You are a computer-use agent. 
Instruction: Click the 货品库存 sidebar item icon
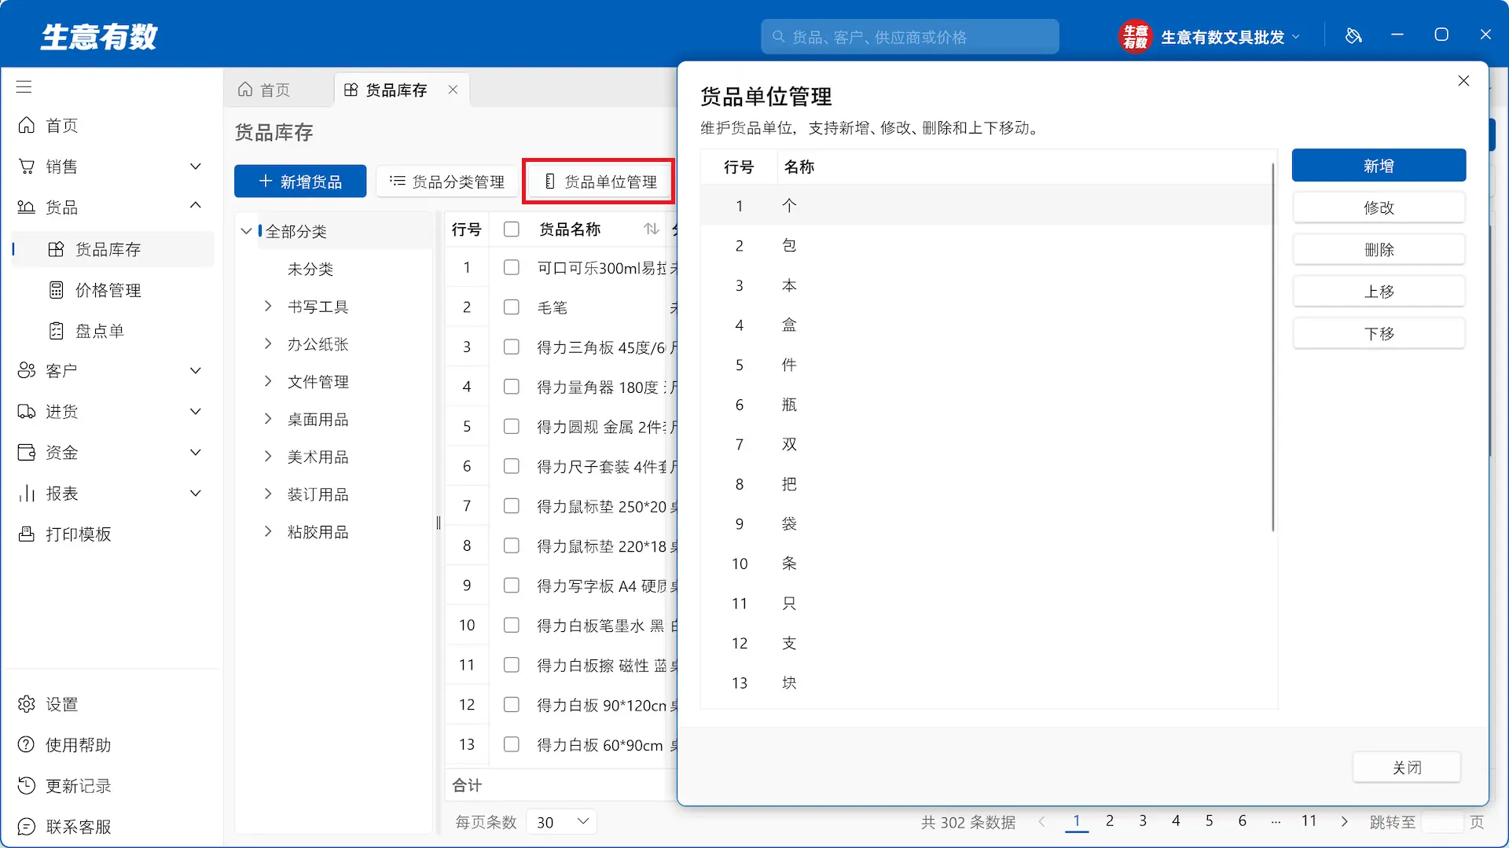click(56, 249)
